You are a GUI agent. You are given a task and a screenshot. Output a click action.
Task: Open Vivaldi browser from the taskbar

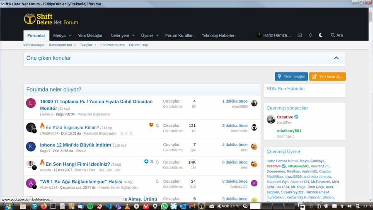(145, 206)
